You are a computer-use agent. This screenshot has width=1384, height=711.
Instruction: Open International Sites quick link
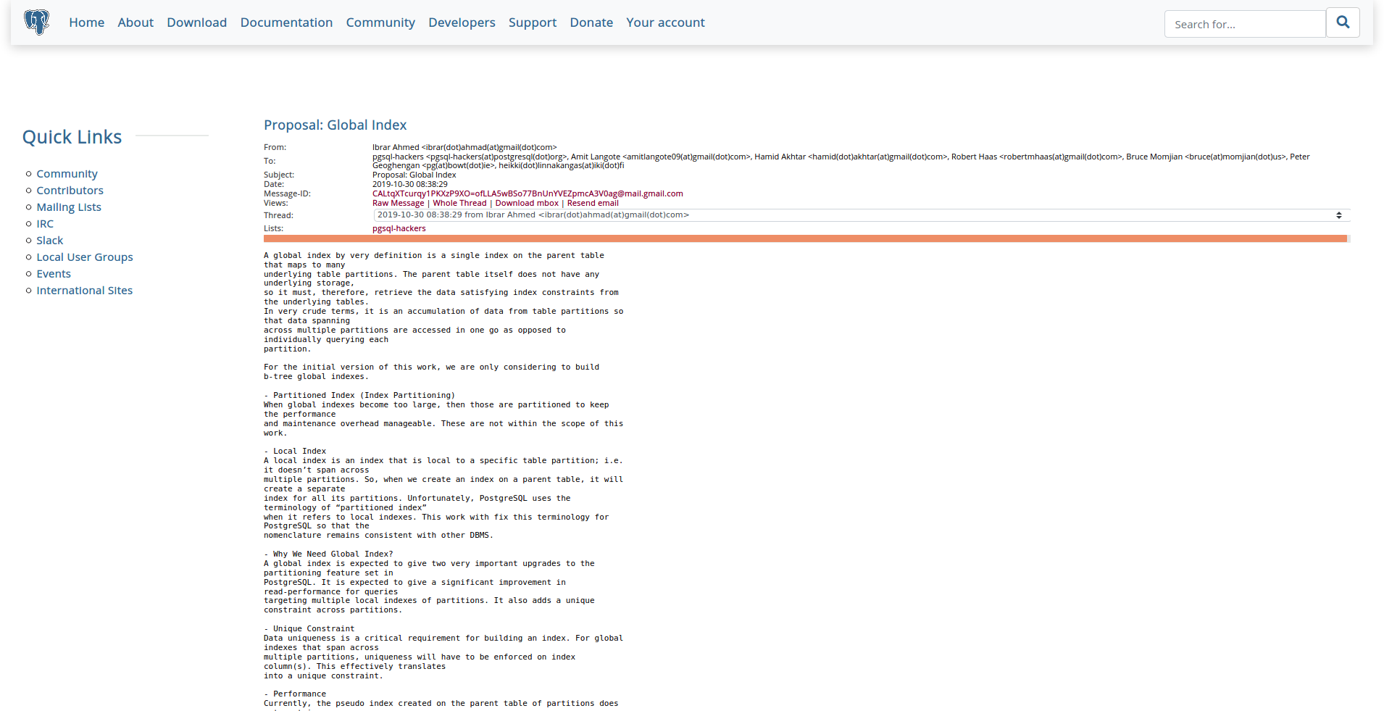[x=85, y=291]
